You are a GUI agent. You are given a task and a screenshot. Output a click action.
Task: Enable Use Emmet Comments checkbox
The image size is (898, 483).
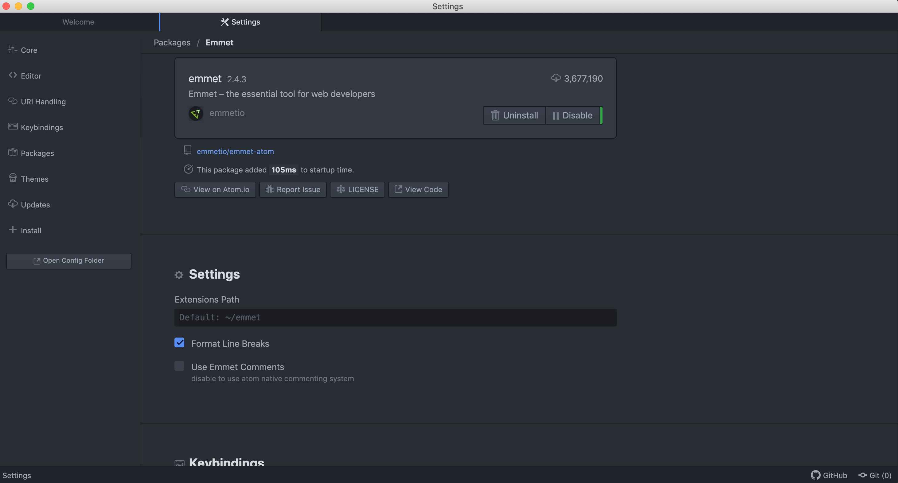tap(180, 366)
